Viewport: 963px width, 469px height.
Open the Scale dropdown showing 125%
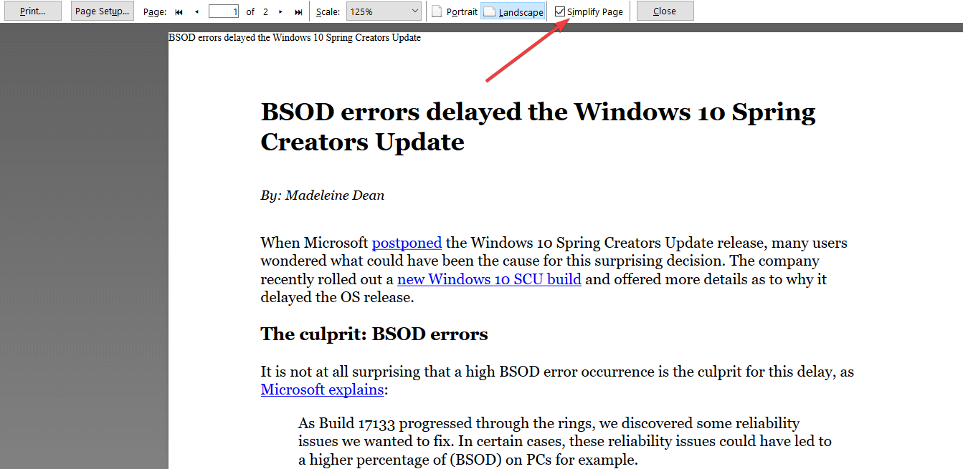point(384,11)
